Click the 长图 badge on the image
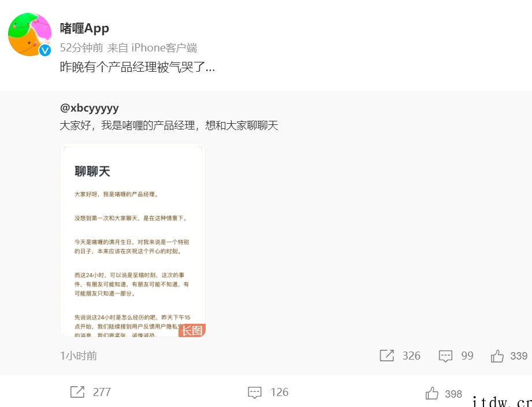The width and height of the screenshot is (532, 407). (192, 330)
